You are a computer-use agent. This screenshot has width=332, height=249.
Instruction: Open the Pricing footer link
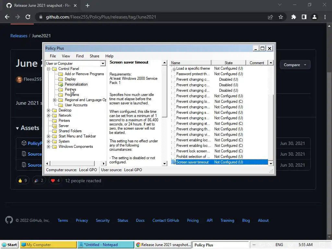[193, 220]
